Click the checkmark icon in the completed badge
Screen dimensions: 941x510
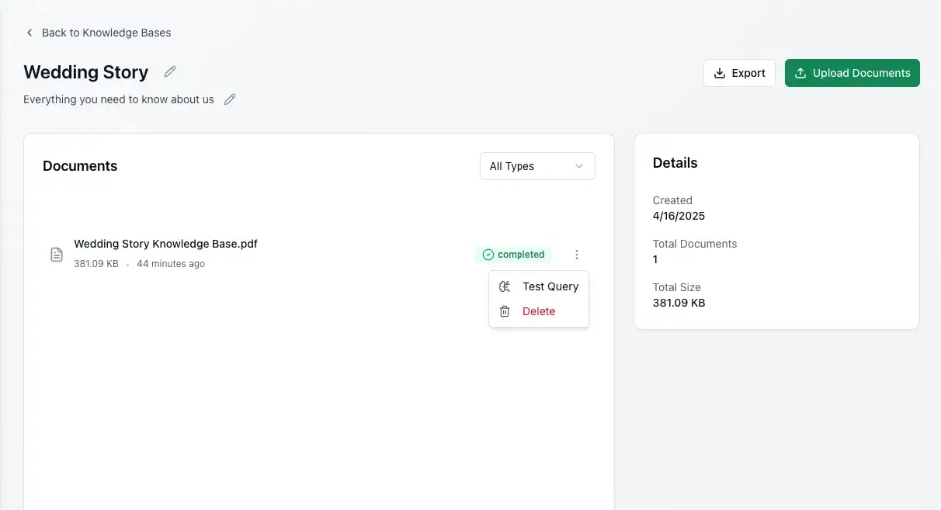pos(488,254)
